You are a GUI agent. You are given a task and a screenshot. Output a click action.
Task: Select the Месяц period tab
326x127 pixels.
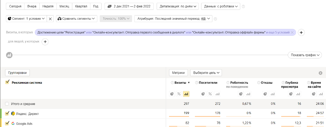tap(64, 6)
